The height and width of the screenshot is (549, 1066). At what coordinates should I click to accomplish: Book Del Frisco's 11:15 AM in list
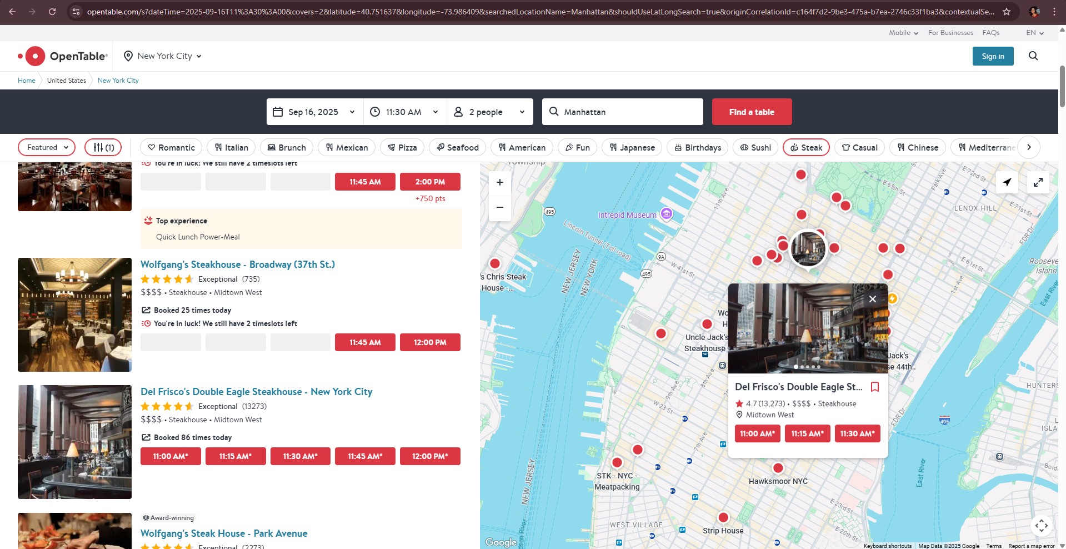(236, 456)
